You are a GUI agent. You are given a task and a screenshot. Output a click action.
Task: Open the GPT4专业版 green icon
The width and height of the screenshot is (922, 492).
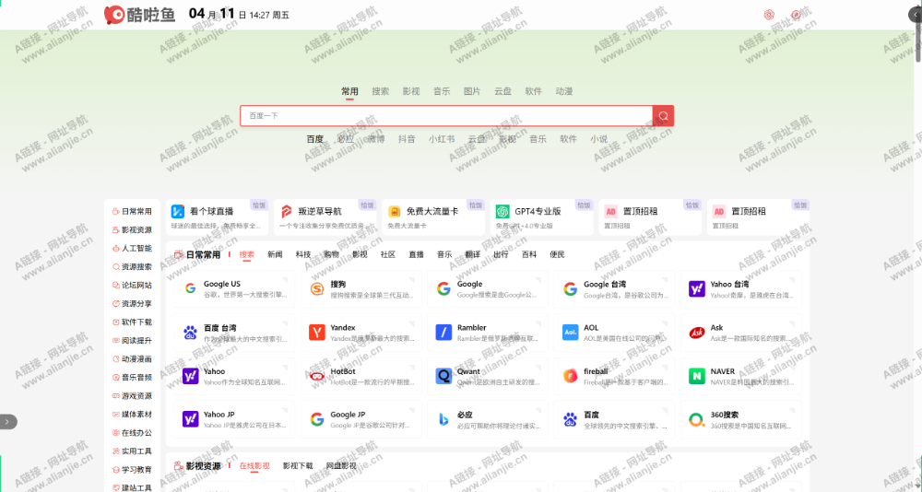(x=502, y=212)
